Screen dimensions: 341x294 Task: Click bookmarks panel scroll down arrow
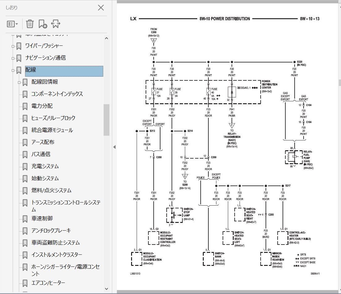coord(107,289)
